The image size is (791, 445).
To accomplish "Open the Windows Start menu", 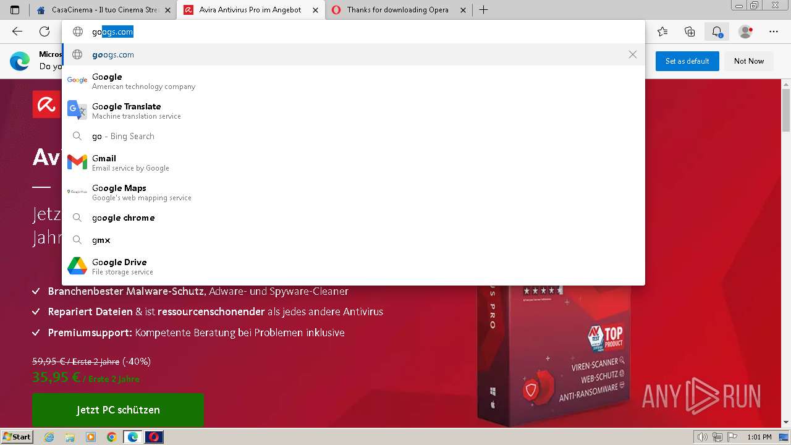I will click(17, 437).
